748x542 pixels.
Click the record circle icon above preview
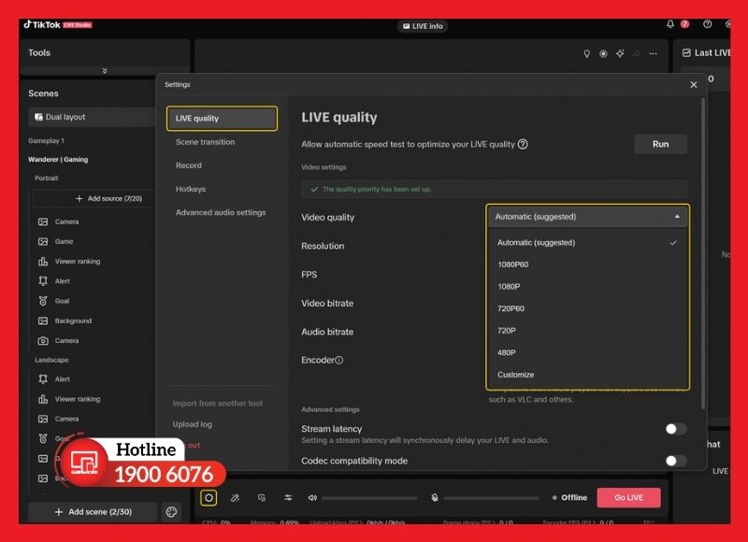point(603,54)
